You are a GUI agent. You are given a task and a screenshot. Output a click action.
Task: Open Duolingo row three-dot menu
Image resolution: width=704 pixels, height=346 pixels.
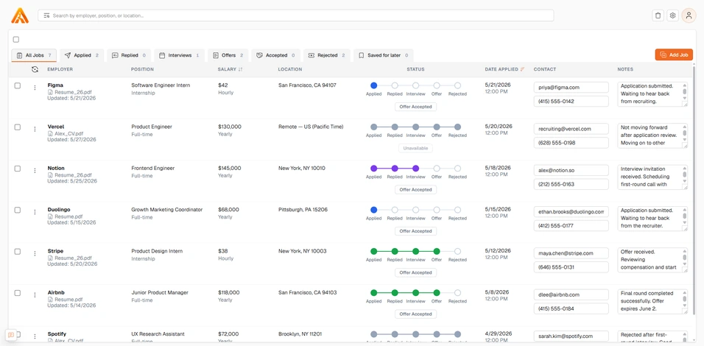pyautogui.click(x=35, y=212)
